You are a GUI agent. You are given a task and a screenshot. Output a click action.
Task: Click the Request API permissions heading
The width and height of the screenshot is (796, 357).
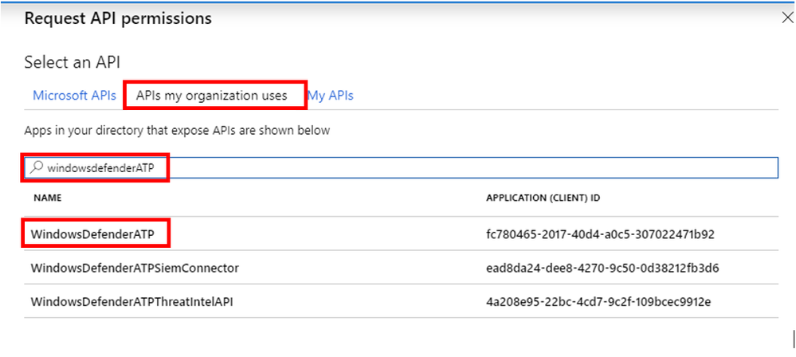(x=118, y=19)
